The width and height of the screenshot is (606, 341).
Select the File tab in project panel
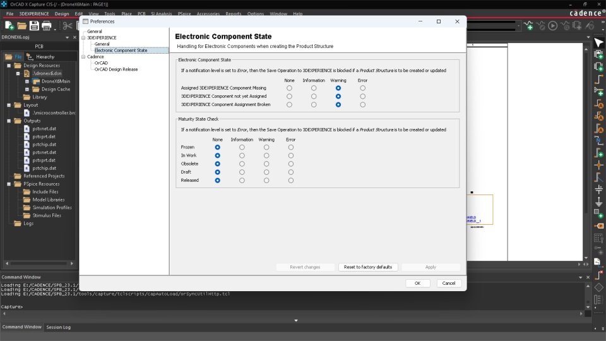click(x=13, y=57)
